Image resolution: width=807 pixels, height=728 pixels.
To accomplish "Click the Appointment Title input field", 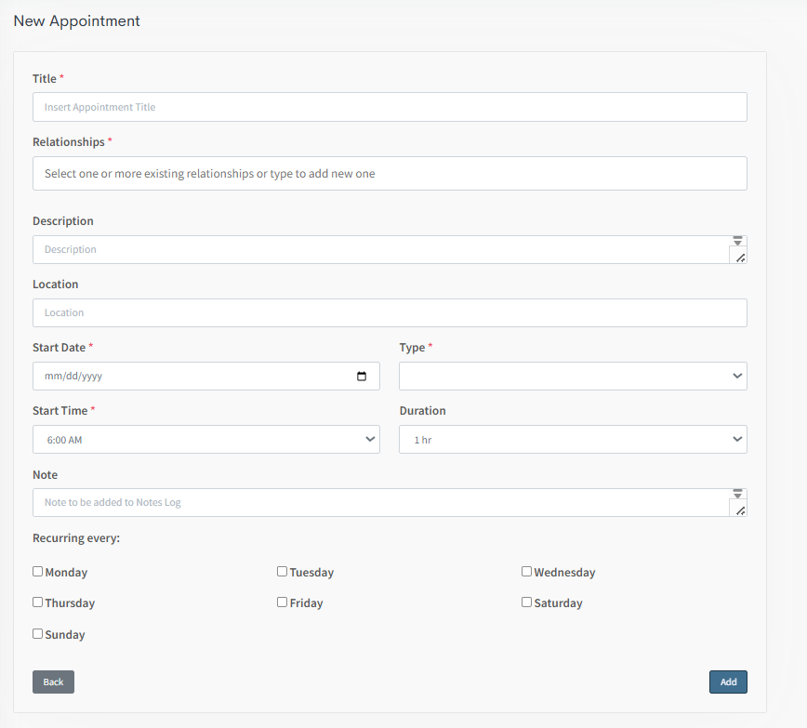I will click(x=390, y=107).
